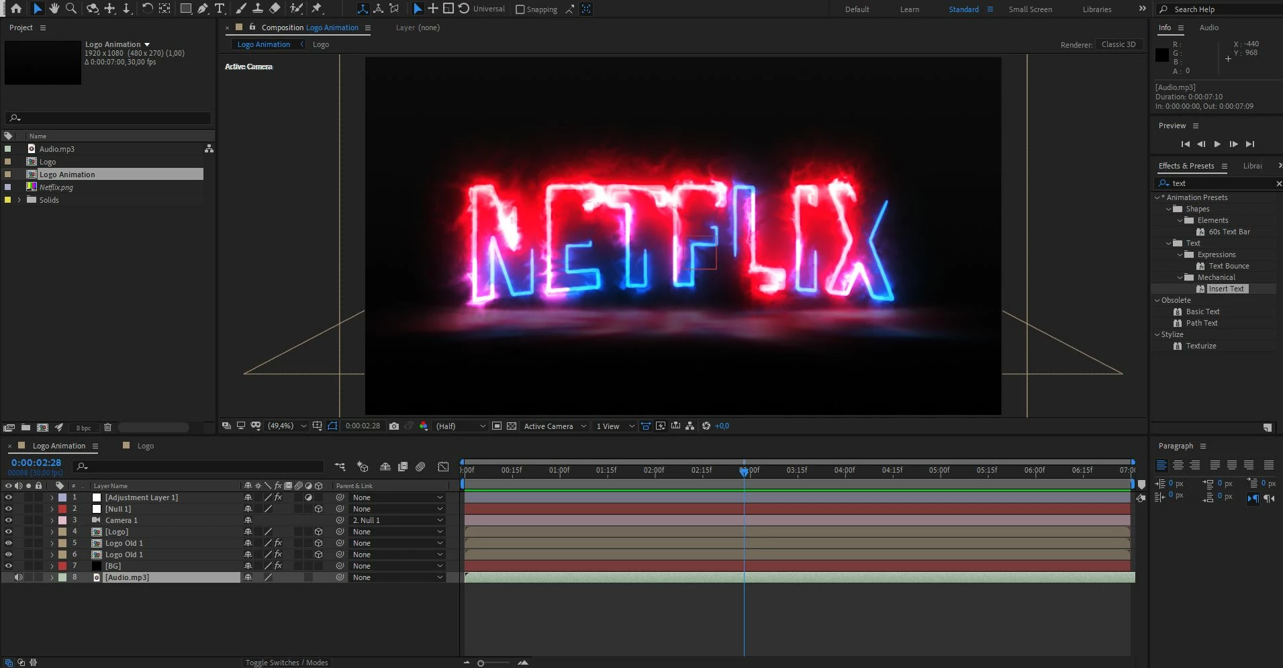Hide the Adjustment Layer 1 layer
This screenshot has width=1283, height=668.
point(9,497)
